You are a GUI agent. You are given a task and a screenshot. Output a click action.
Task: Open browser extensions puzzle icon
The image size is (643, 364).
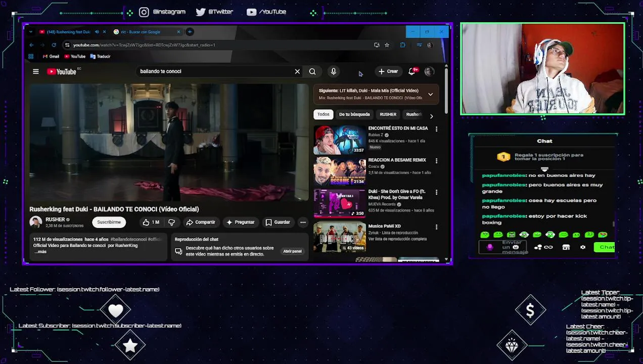[402, 45]
